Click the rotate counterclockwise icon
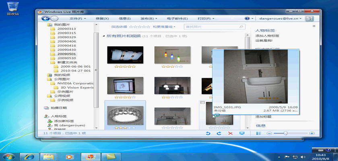 (208, 133)
